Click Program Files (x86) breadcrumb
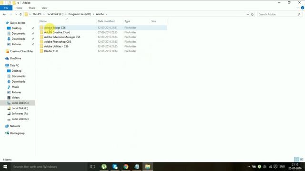Image resolution: width=305 pixels, height=171 pixels. coord(80,14)
